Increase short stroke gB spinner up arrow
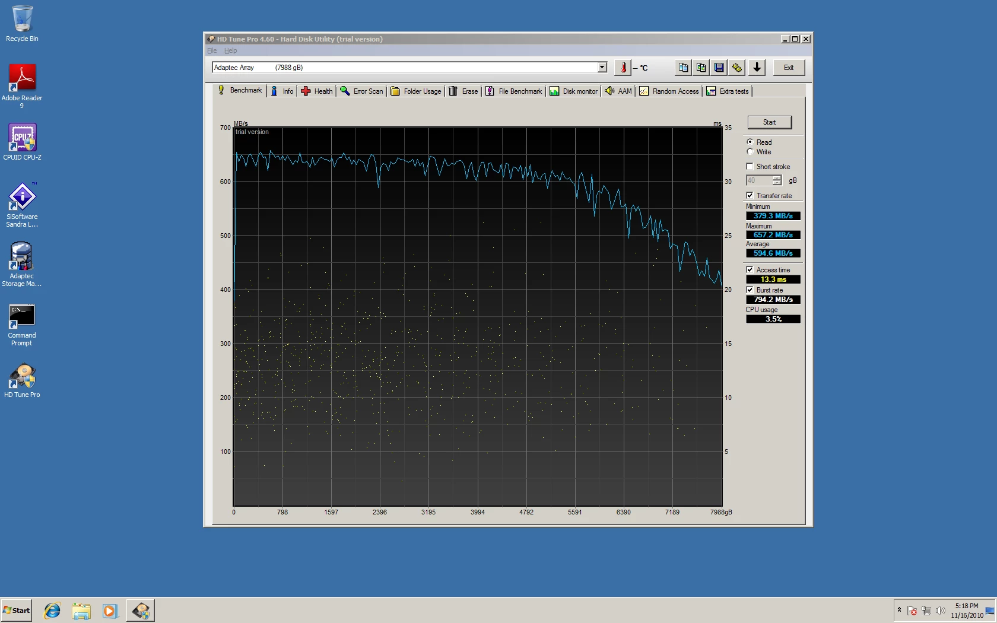Screen dimensions: 997x623 (x=777, y=178)
